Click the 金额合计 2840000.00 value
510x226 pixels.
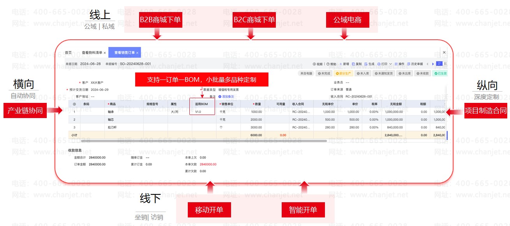point(97,158)
